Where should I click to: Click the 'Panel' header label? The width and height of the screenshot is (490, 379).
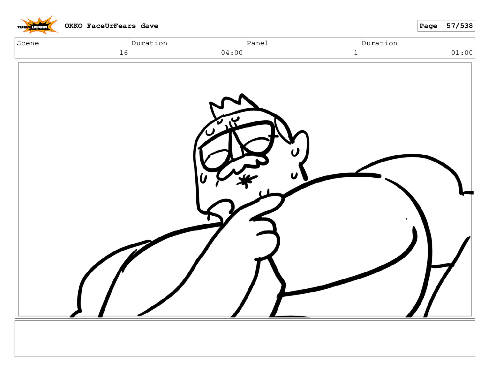[257, 43]
